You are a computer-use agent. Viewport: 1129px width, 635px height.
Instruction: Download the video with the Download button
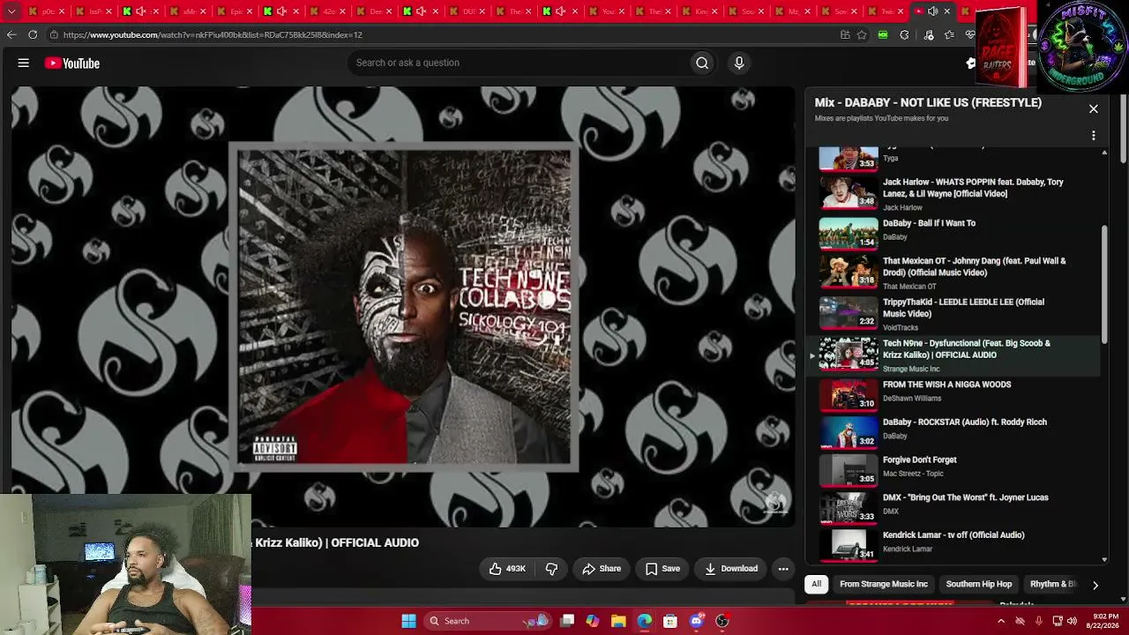click(x=731, y=569)
